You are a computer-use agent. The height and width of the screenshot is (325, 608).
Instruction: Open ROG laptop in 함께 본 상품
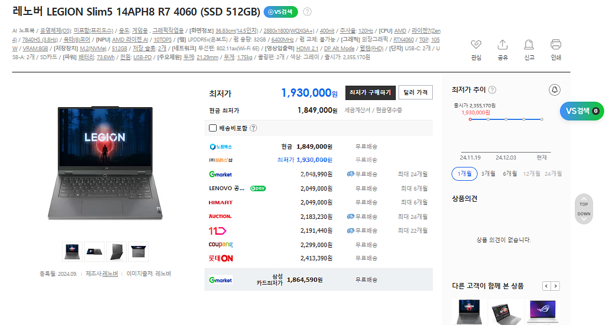click(542, 312)
